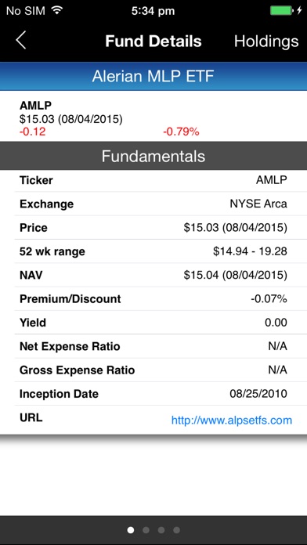Tap the back arrow icon
The height and width of the screenshot is (545, 307).
click(x=21, y=40)
